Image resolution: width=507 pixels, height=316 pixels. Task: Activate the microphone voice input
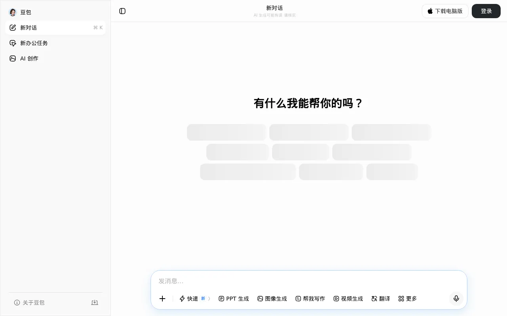click(x=456, y=299)
